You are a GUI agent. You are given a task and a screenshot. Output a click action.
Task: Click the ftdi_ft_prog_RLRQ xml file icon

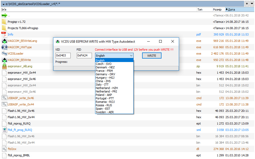tap(5, 130)
